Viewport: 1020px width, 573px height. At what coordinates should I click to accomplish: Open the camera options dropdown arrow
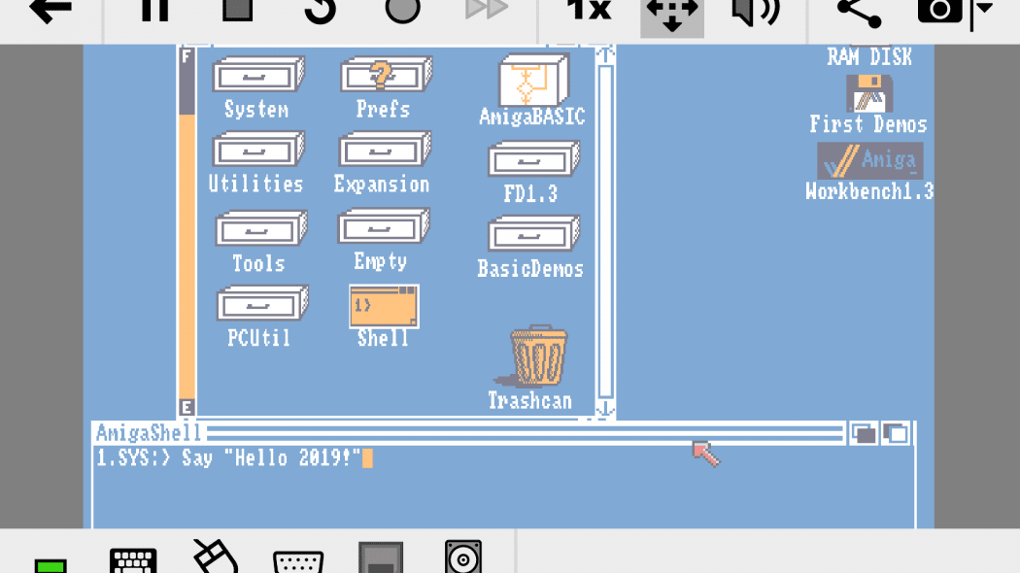click(x=983, y=9)
